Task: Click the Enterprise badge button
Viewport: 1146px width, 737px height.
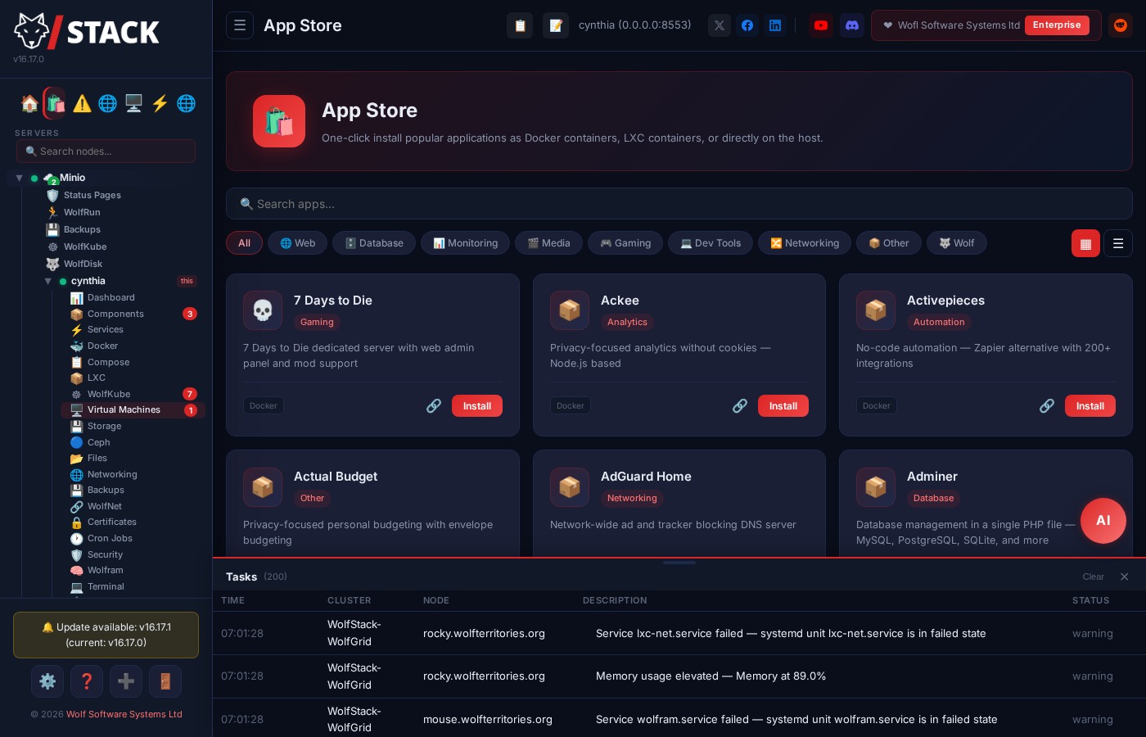Action: point(1057,25)
